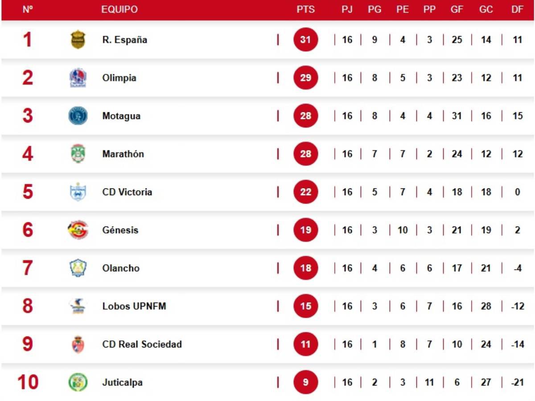Click the Olimpia team logo

pyautogui.click(x=78, y=78)
